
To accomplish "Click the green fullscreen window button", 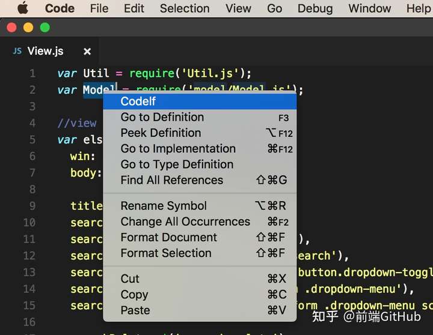I will click(x=45, y=28).
